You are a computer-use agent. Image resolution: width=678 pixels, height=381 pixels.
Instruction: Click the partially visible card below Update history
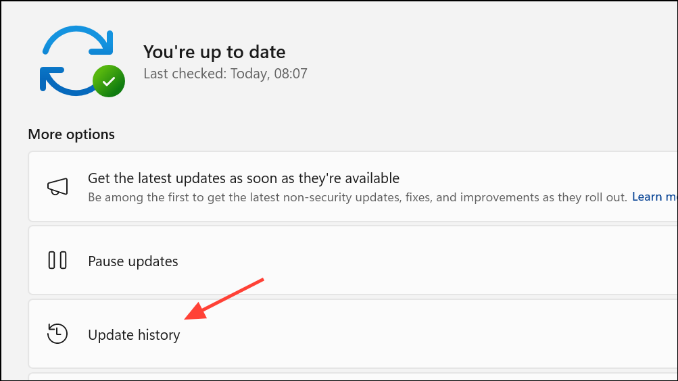353,377
